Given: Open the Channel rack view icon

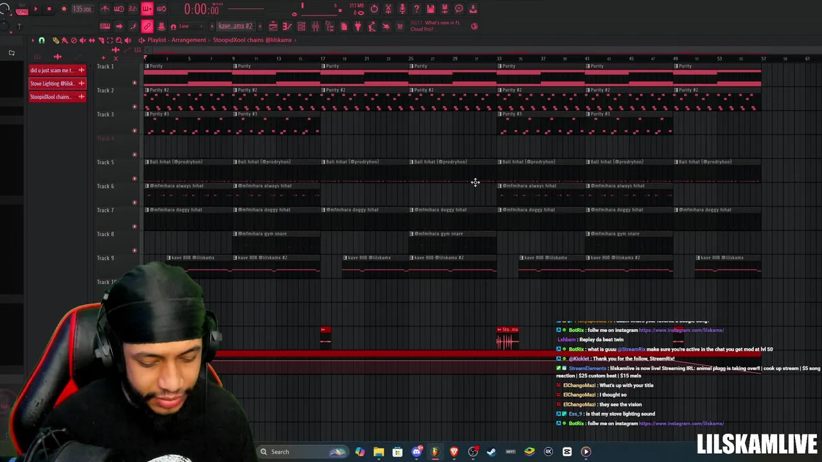Looking at the screenshot, I should click(301, 26).
